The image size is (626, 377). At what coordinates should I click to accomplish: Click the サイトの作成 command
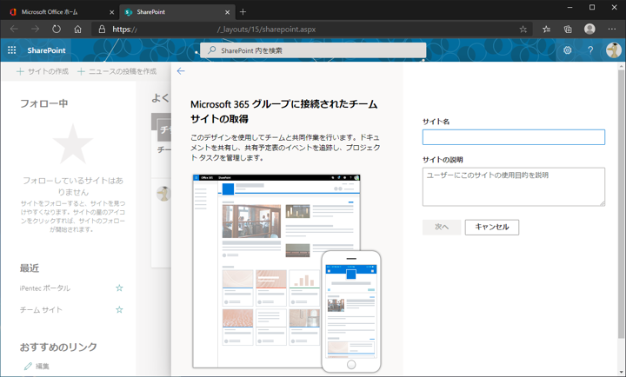coord(43,71)
